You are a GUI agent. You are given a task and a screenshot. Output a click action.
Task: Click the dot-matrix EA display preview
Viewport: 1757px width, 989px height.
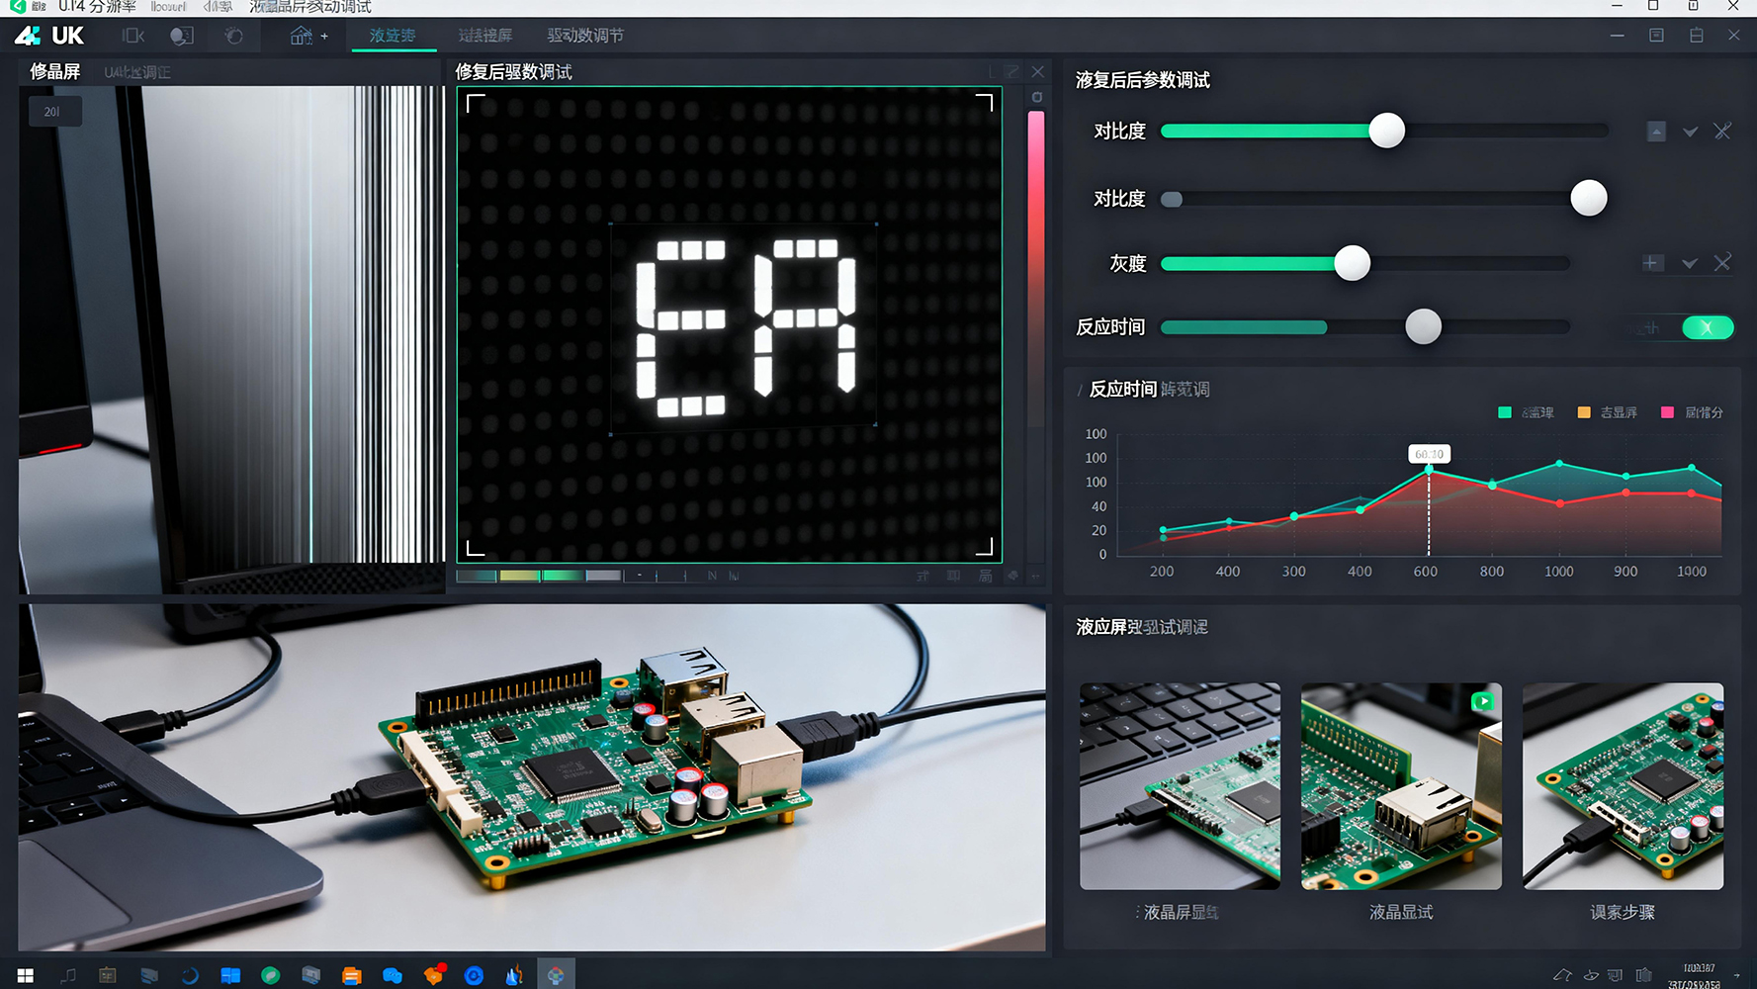point(730,324)
